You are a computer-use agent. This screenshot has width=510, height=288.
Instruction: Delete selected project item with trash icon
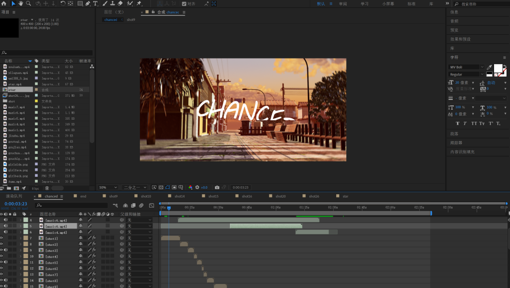point(47,188)
